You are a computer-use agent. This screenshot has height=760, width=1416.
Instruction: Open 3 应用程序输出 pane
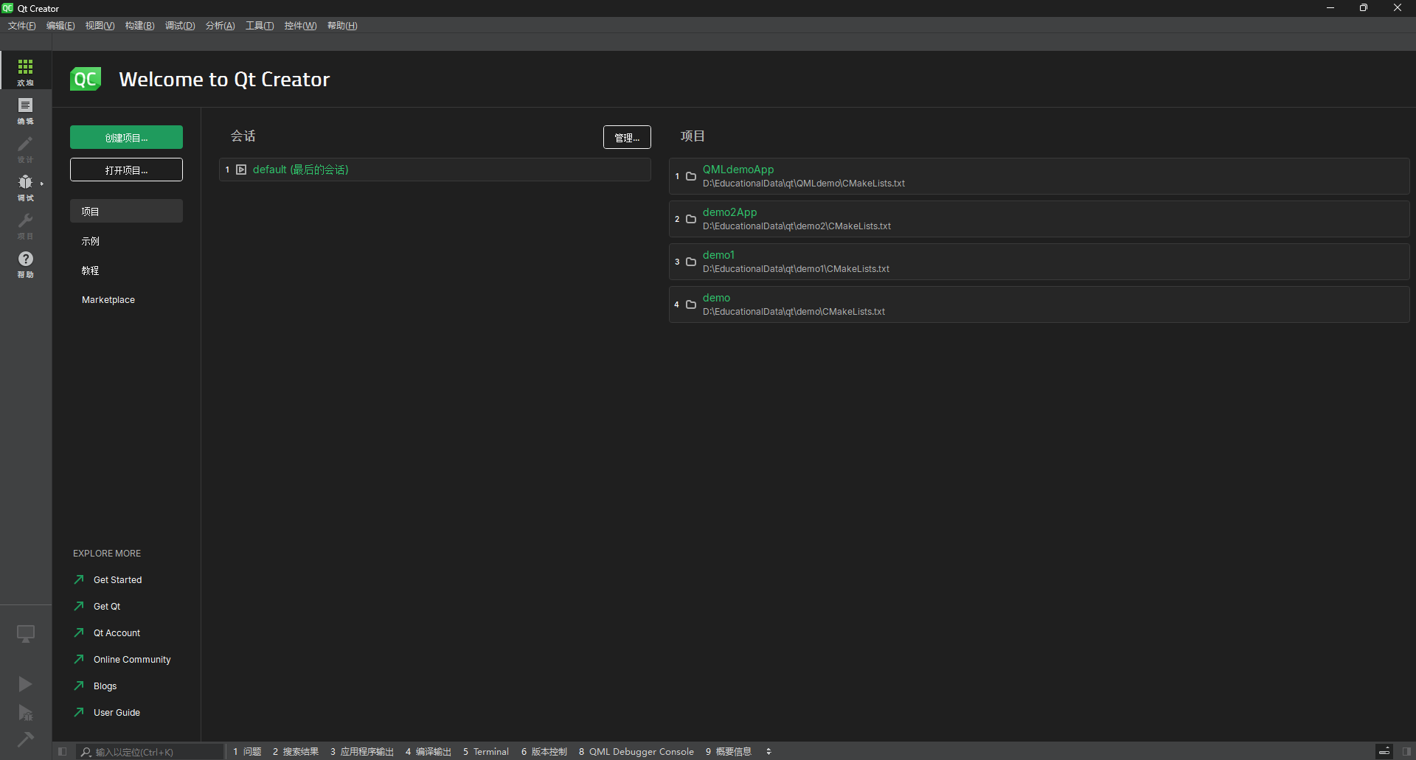click(362, 752)
